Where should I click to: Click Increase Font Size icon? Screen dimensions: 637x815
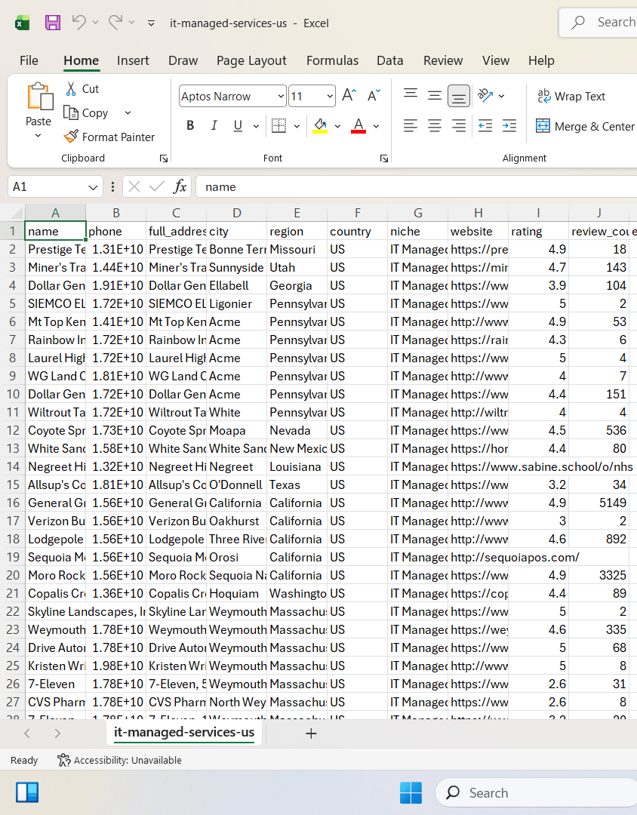pos(349,95)
